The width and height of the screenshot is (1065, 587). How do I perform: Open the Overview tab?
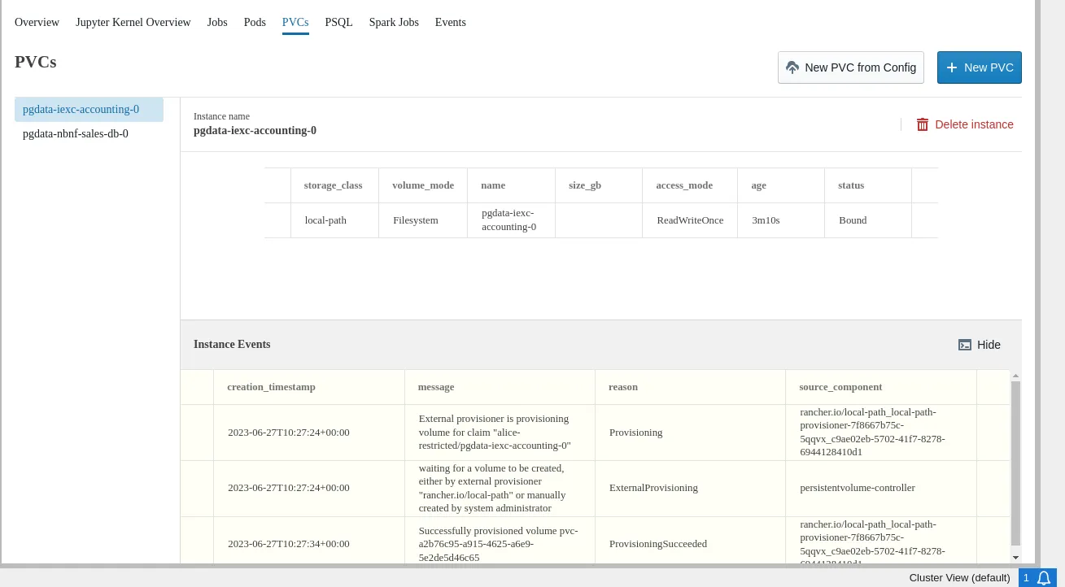[37, 23]
